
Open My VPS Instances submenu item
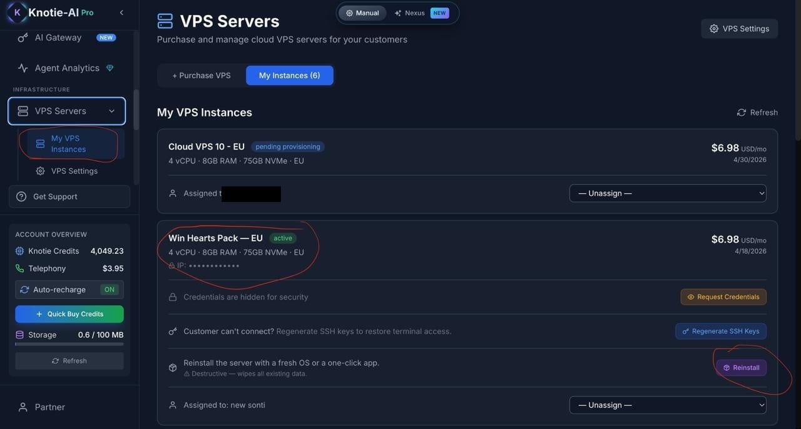[75, 144]
